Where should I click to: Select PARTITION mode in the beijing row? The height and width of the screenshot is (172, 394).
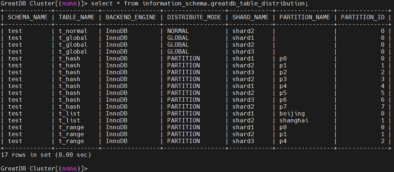(184, 114)
